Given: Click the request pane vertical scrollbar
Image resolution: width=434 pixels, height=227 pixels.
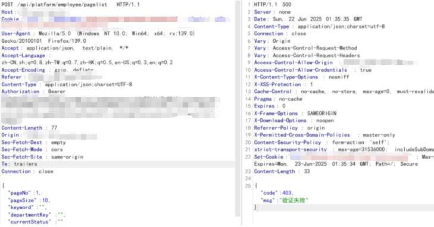Looking at the screenshot, I should coord(238,109).
